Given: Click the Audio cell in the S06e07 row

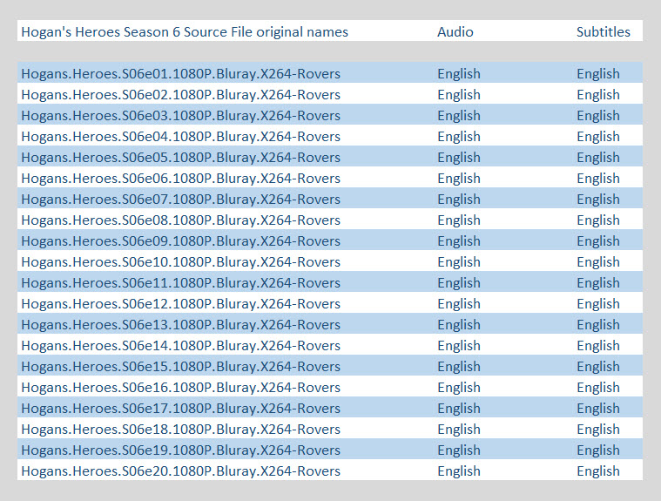Looking at the screenshot, I should (459, 199).
